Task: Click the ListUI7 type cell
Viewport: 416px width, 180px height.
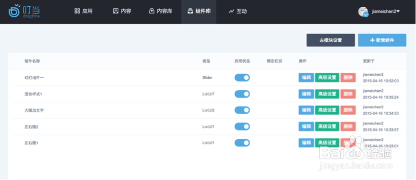Action: [208, 94]
